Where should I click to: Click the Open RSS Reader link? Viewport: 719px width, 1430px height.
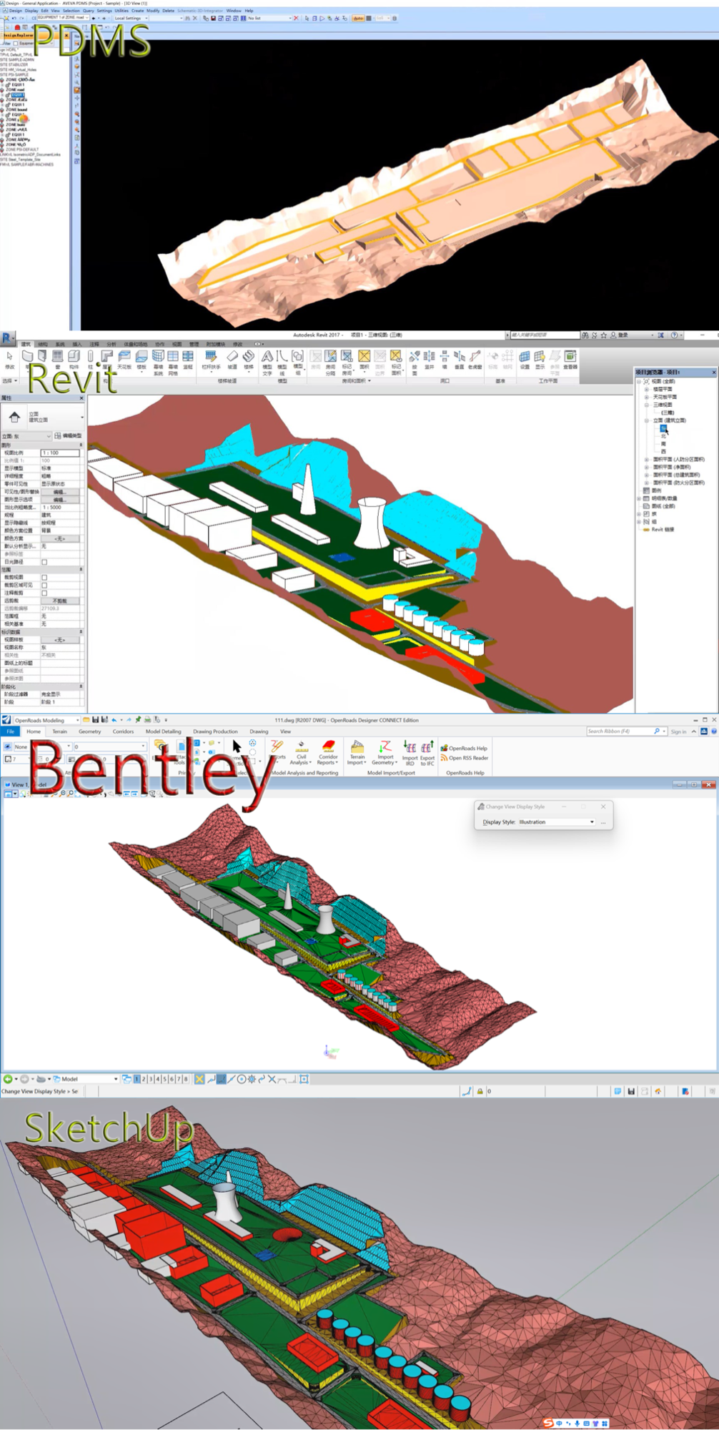(x=465, y=758)
